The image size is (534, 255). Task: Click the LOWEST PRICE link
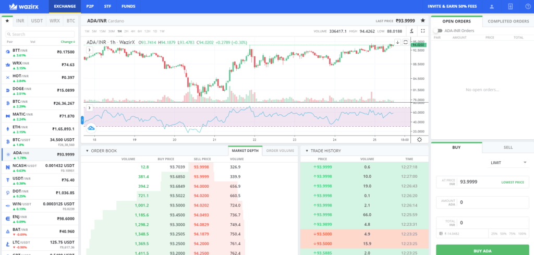tap(513, 182)
